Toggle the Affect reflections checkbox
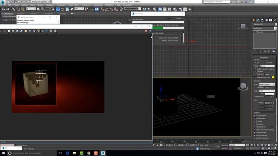This screenshot has height=156, width=278. 255,138
